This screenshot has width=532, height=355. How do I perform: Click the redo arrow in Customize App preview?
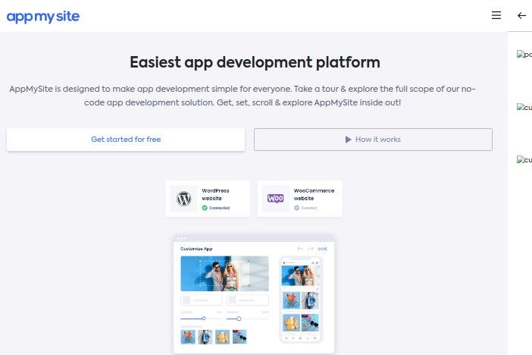[x=311, y=249]
